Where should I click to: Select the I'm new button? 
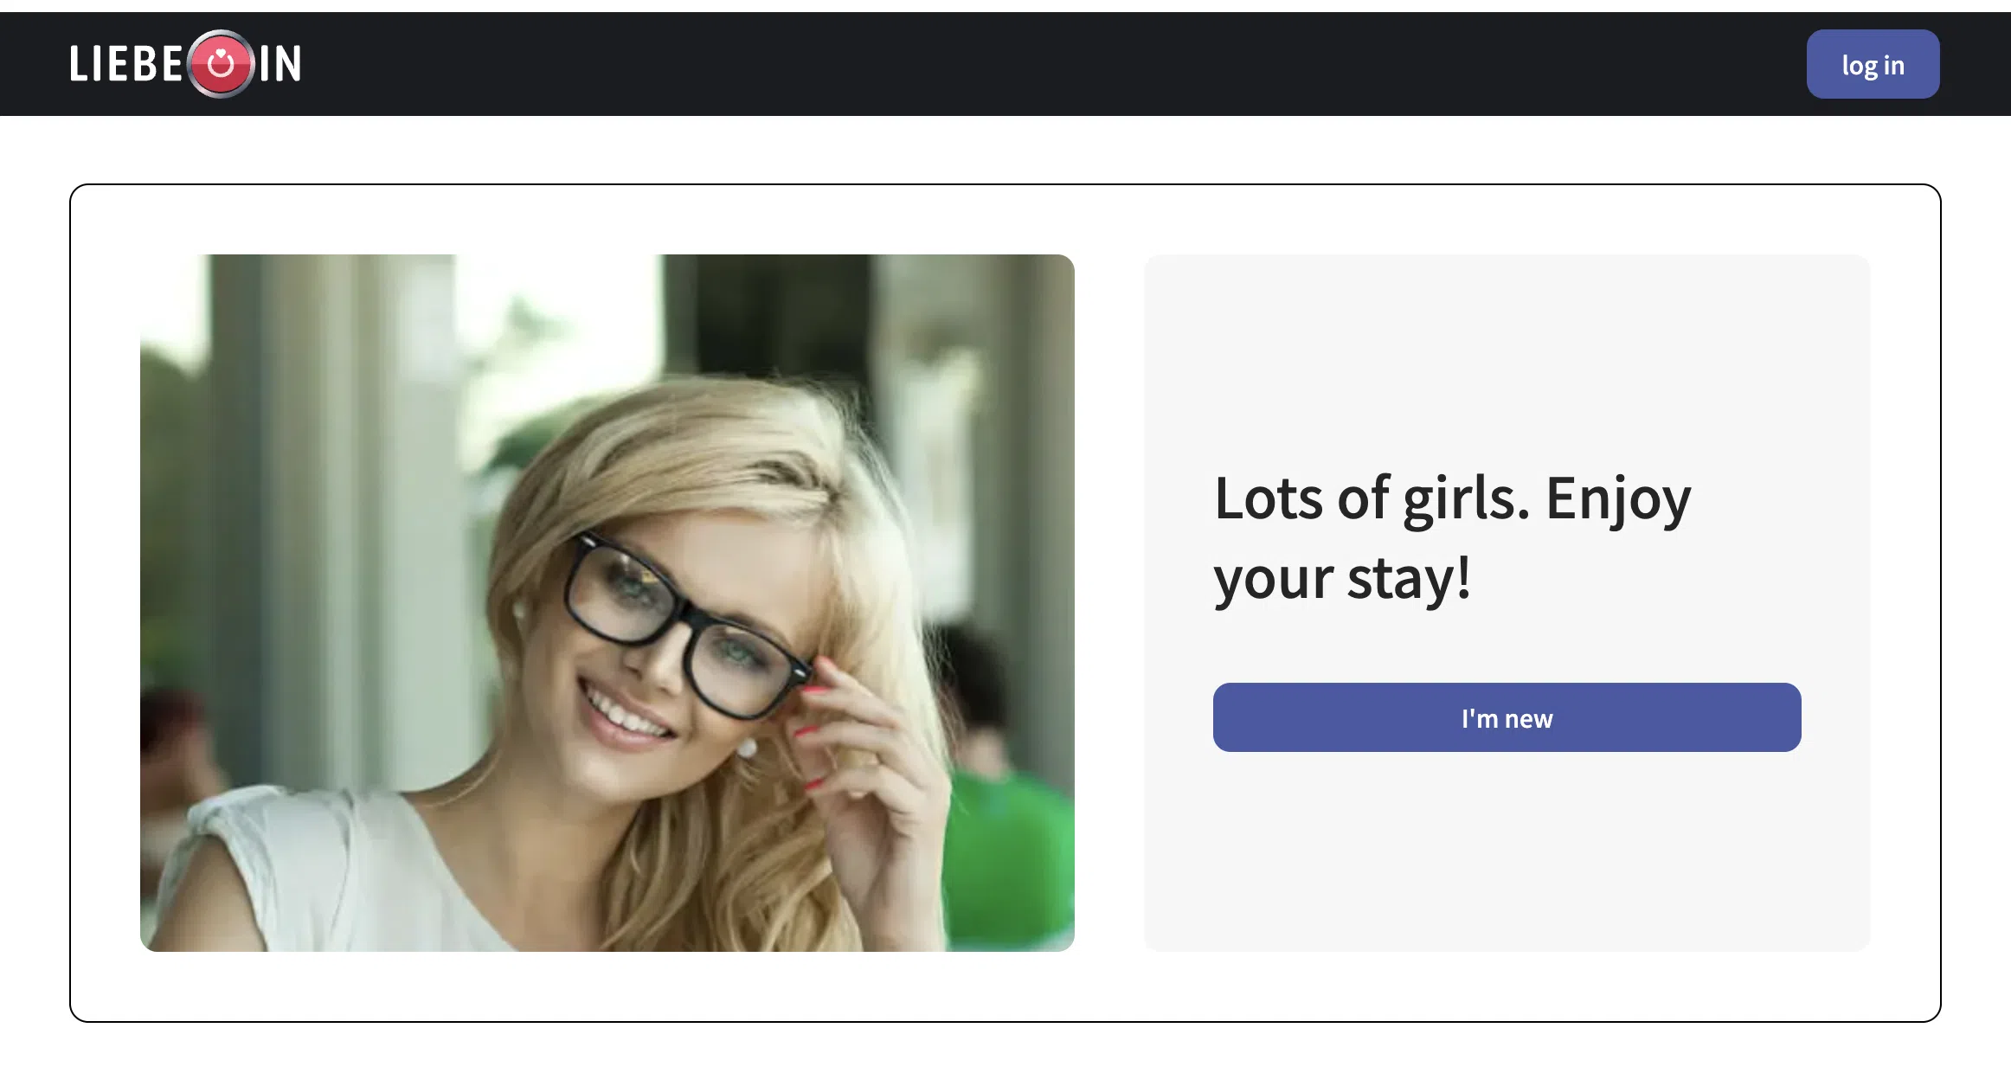pyautogui.click(x=1507, y=717)
